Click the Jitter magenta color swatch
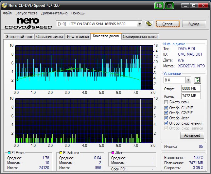The height and width of the screenshot is (174, 211). (113, 153)
